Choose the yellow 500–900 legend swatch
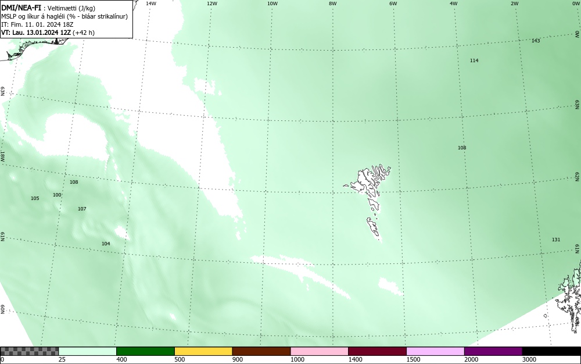581x364 pixels. (203, 351)
